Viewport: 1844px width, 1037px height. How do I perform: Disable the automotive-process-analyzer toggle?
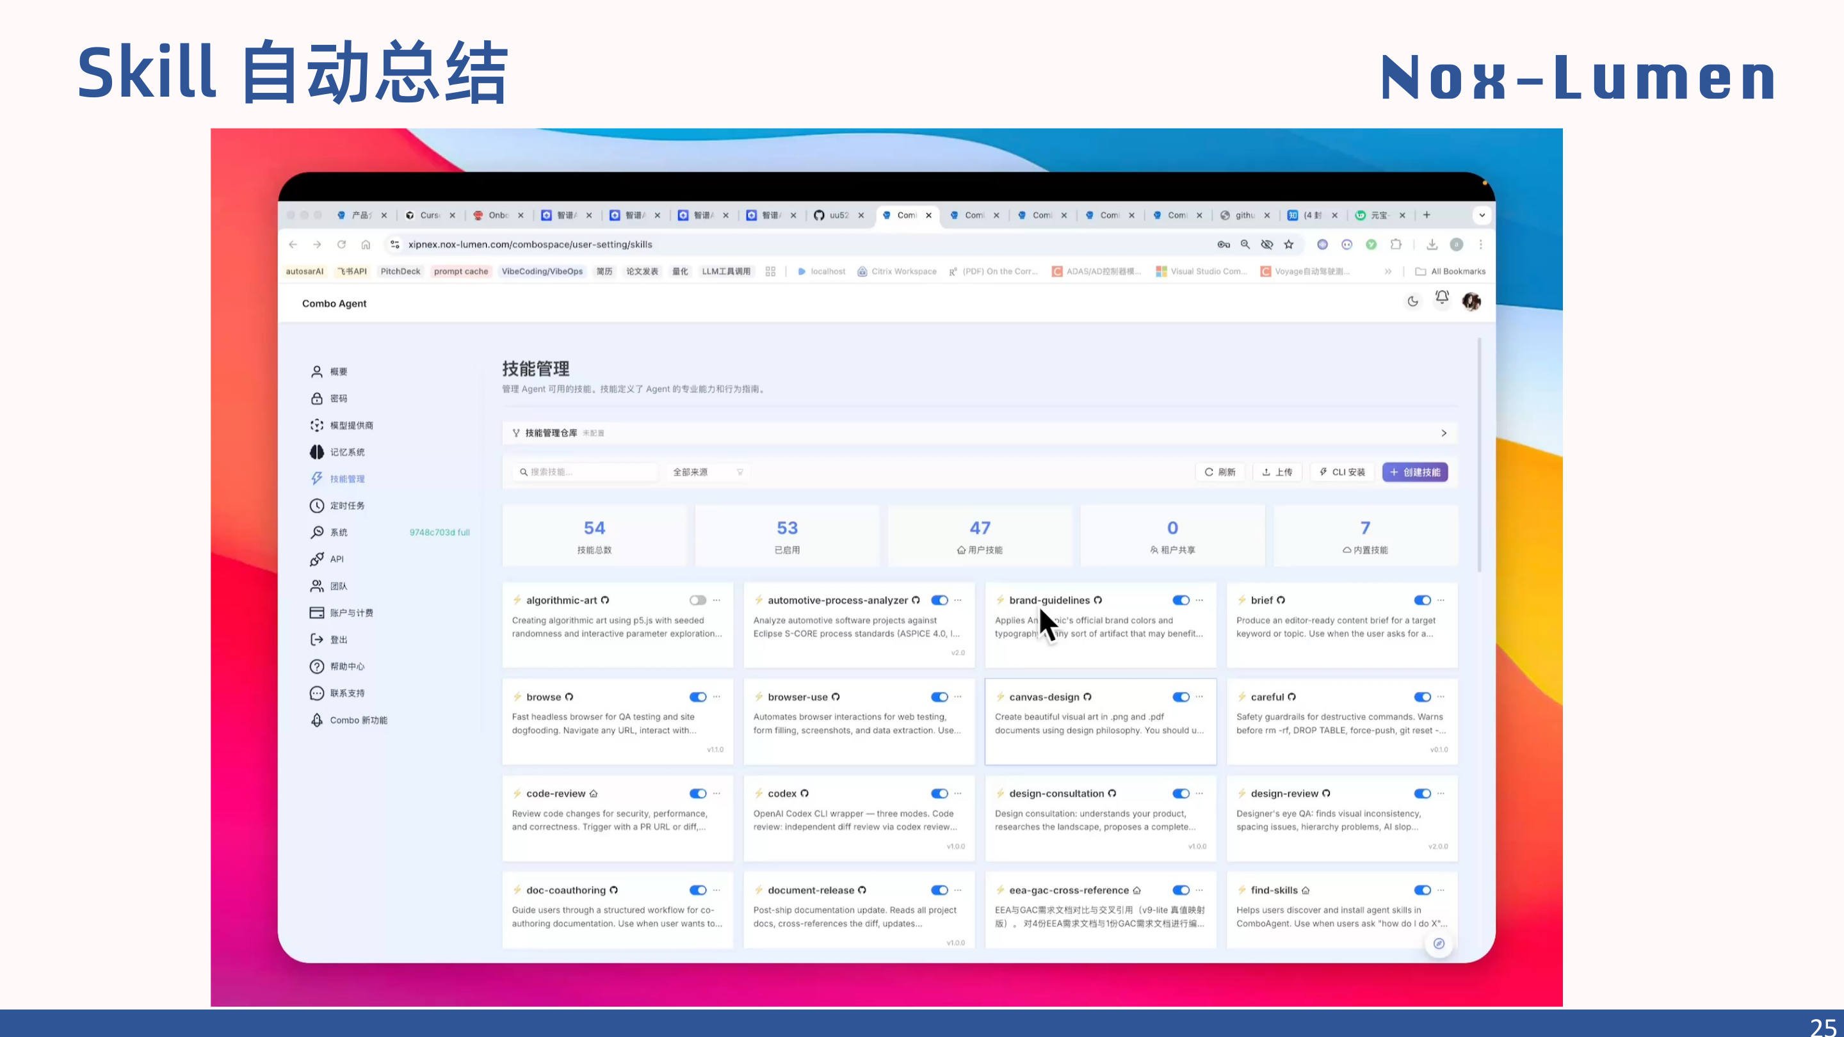pyautogui.click(x=939, y=600)
